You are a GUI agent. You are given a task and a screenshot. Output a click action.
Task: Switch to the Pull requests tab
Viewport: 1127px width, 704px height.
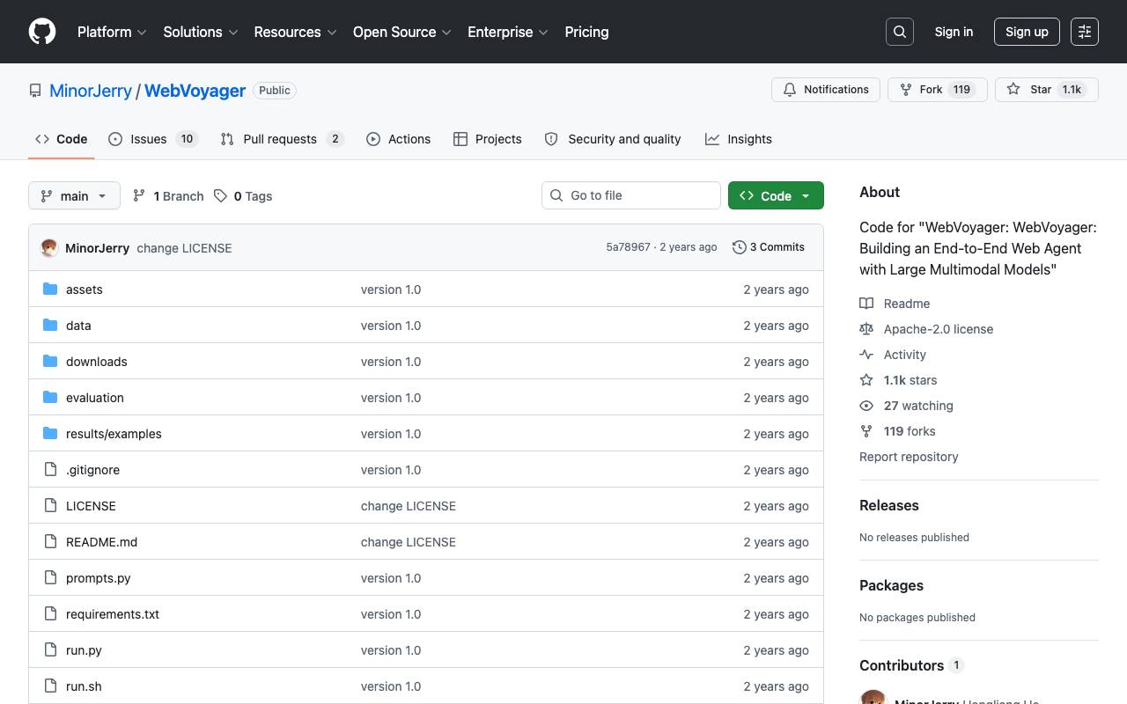[x=281, y=139]
